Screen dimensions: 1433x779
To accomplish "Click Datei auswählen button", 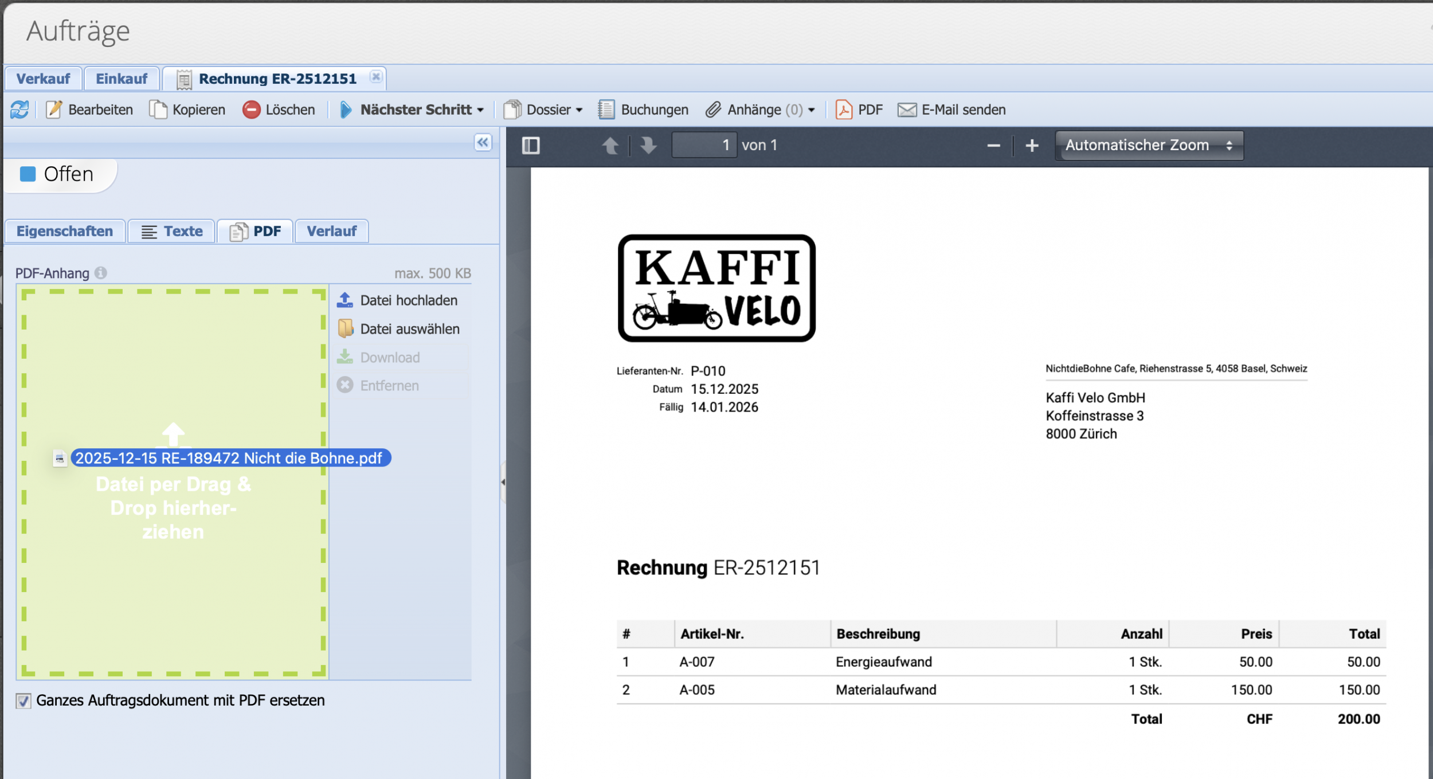I will click(x=409, y=329).
